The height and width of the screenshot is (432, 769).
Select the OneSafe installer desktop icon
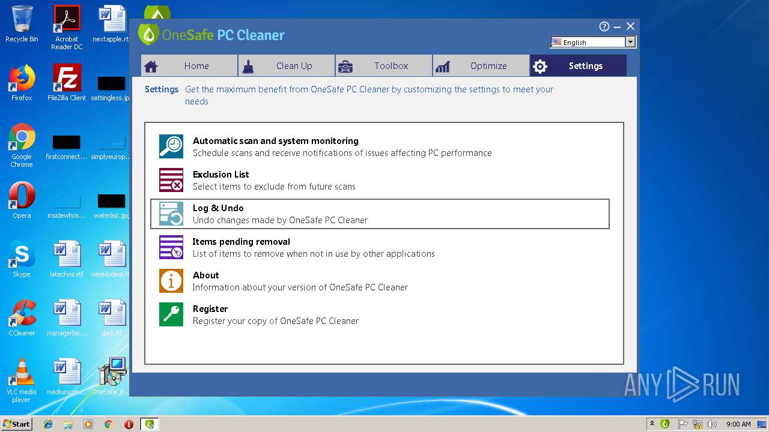click(111, 377)
